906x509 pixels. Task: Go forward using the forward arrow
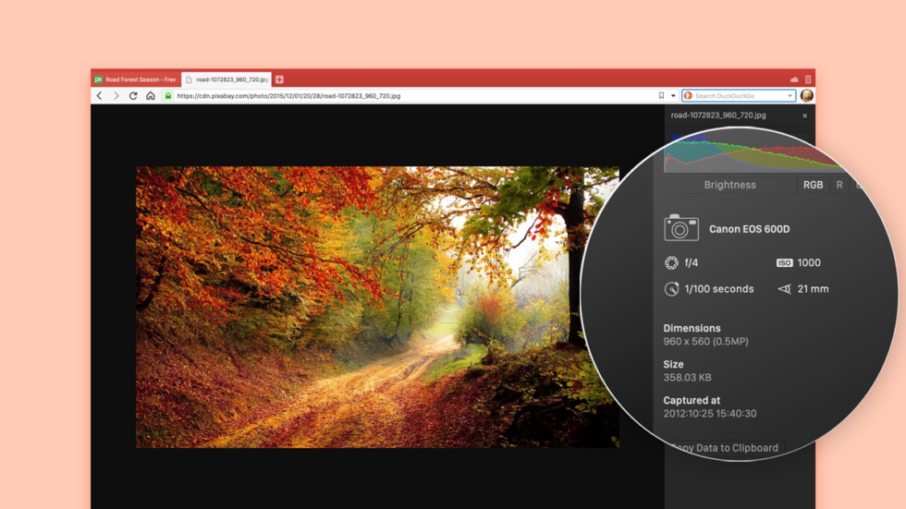click(x=116, y=96)
